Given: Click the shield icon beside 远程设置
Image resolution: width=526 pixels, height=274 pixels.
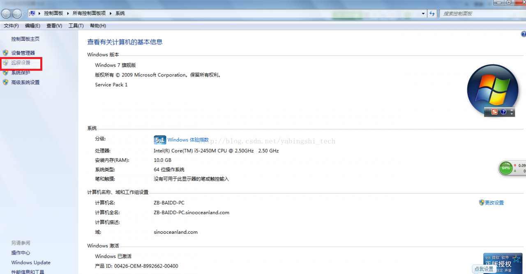Looking at the screenshot, I should tap(5, 63).
